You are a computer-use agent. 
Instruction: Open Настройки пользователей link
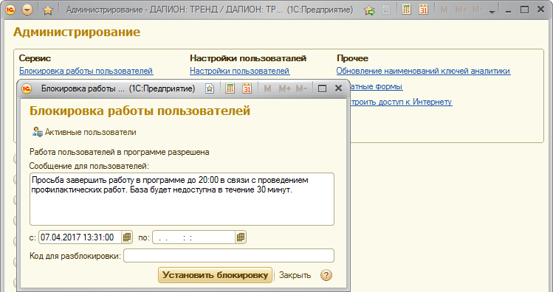click(239, 71)
